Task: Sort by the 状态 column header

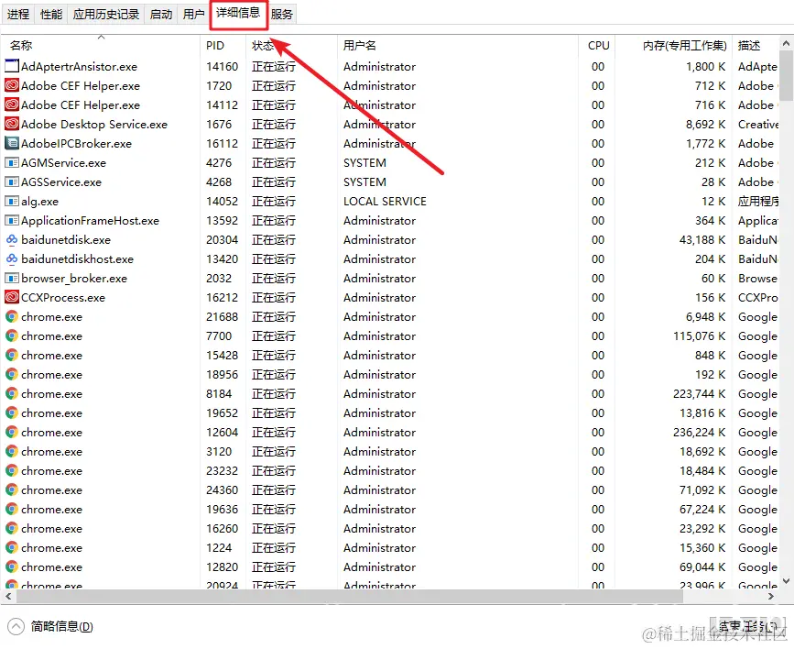Action: (291, 46)
